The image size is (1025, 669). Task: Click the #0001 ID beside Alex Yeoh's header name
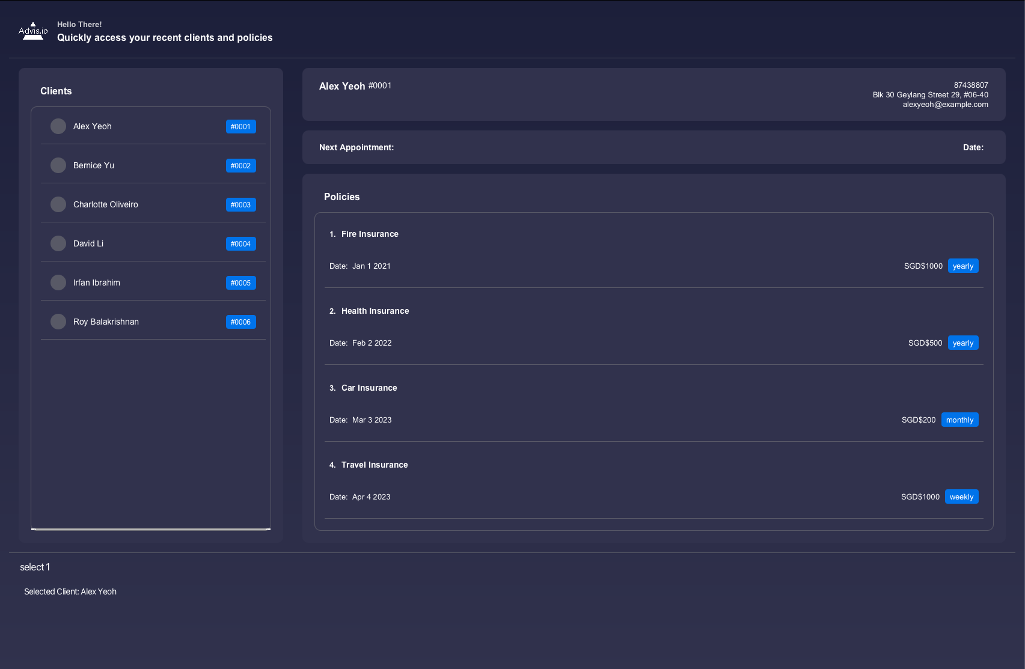380,85
